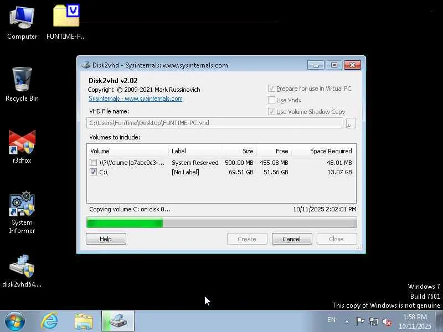
Task: Click the Disk2vhd title bar icon
Action: tap(86, 65)
